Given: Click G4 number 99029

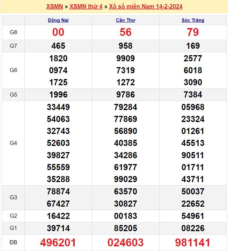Looking at the screenshot, I should coord(126,179).
